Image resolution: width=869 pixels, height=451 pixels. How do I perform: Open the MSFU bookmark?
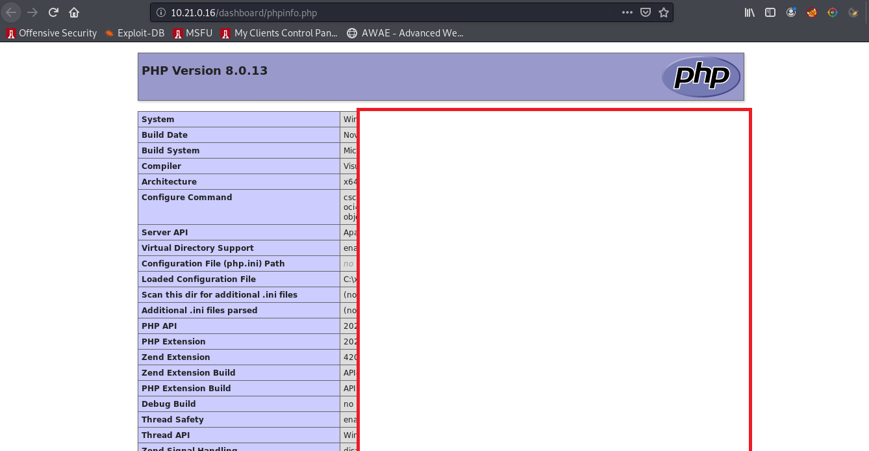pos(193,33)
